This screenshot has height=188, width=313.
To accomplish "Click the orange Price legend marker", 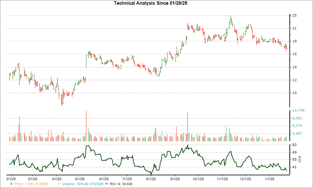I will point(12,184).
